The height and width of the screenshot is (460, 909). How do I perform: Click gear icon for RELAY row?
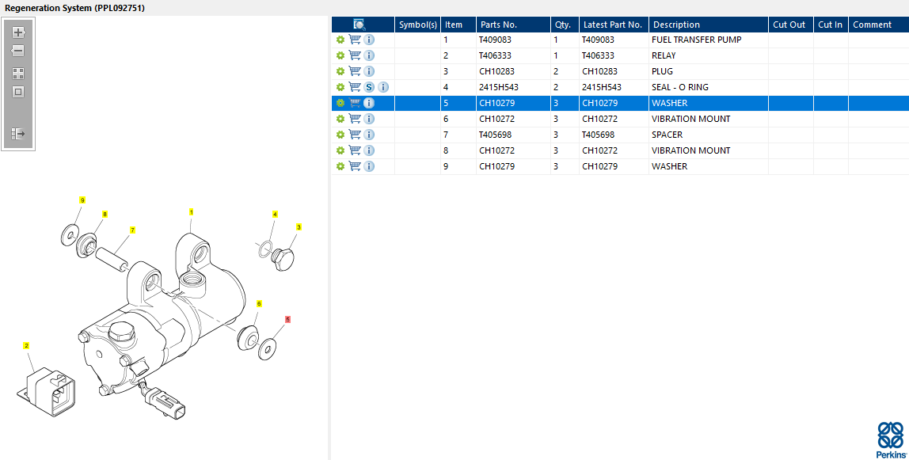tap(340, 55)
